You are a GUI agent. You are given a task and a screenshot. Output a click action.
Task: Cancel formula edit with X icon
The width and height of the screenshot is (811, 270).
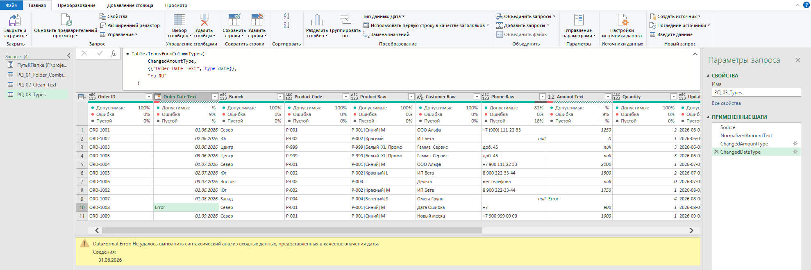(x=84, y=53)
